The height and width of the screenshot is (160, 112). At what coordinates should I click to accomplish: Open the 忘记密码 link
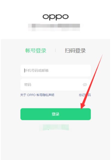tap(85, 95)
